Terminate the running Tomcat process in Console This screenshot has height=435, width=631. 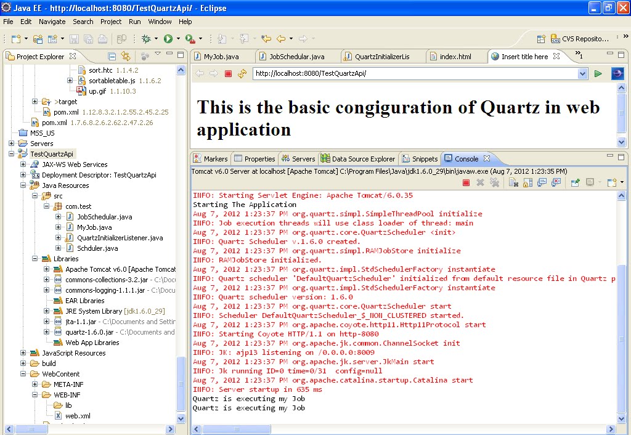(466, 183)
